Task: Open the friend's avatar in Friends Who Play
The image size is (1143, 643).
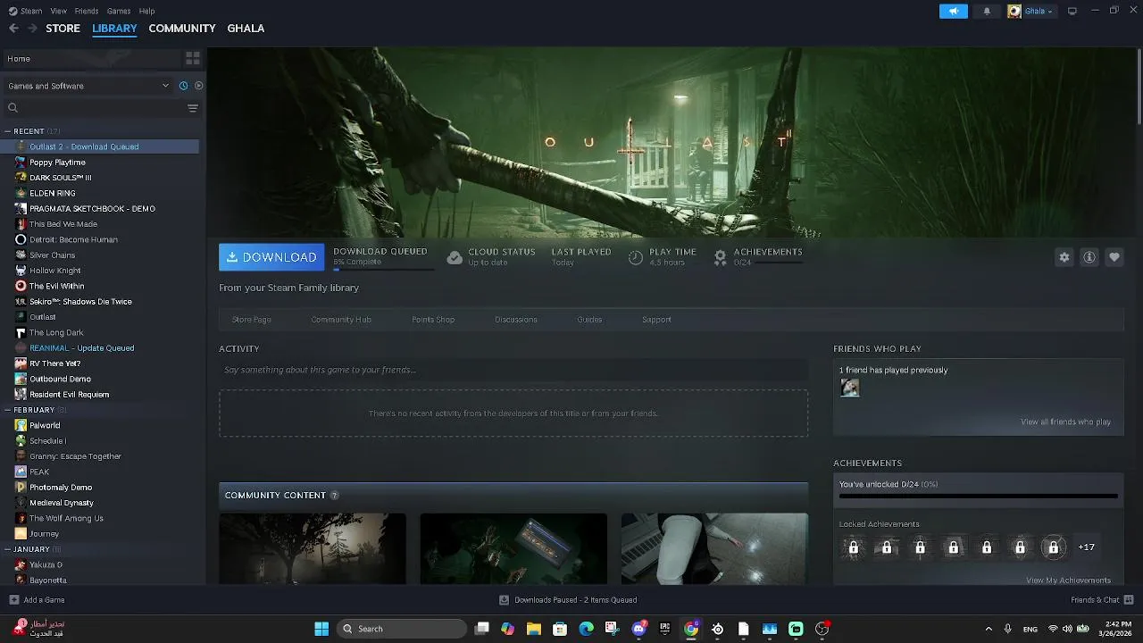Action: coord(850,388)
